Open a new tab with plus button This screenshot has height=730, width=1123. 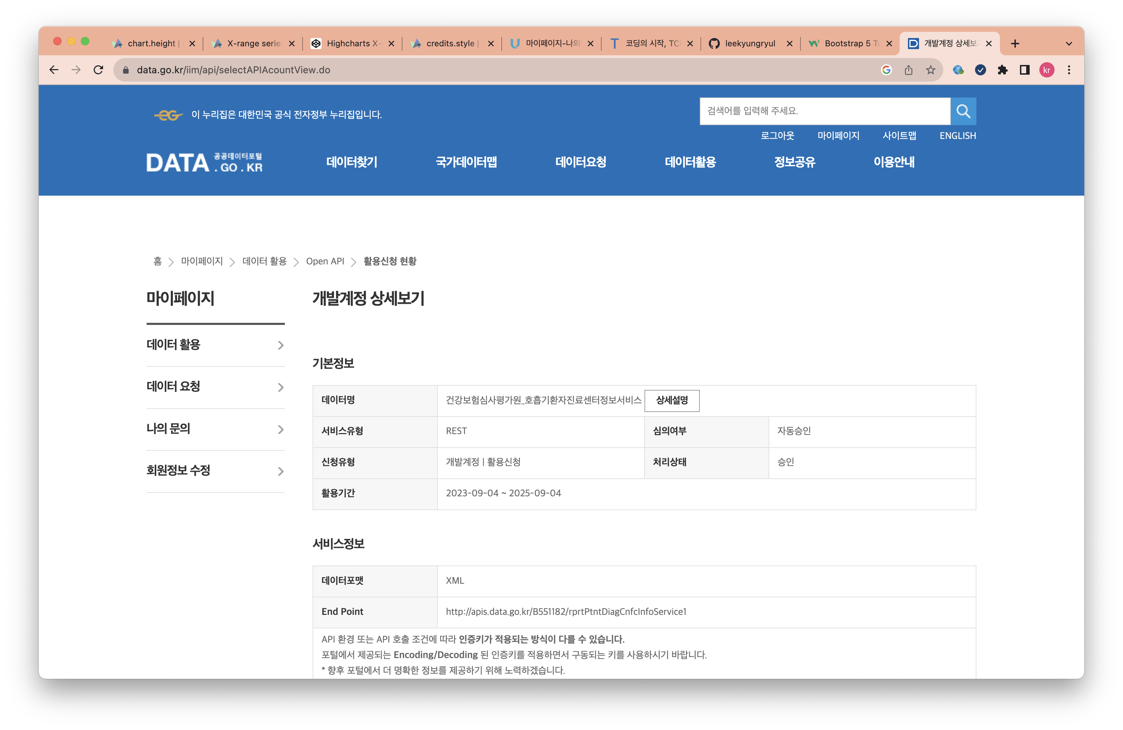point(1015,44)
